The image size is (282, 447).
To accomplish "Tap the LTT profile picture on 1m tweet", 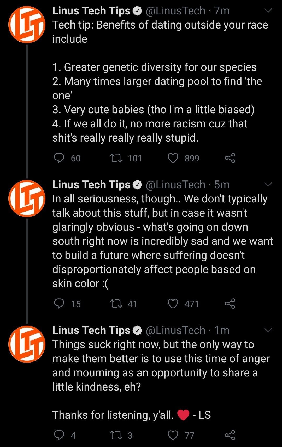I will [x=27, y=344].
